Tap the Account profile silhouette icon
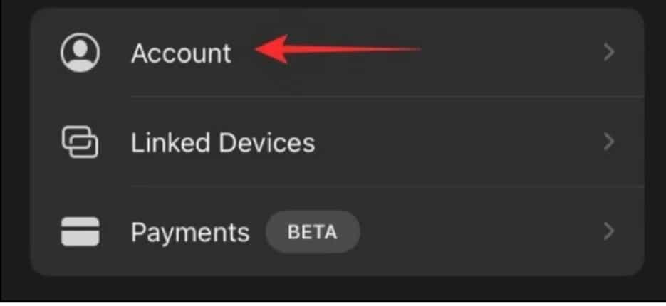The width and height of the screenshot is (666, 306). coord(80,53)
